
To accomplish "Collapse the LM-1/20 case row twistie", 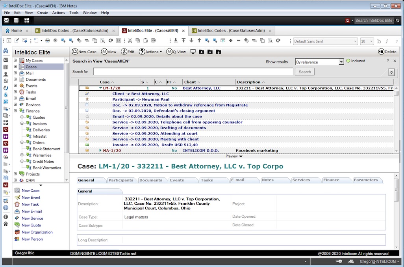I will 100,88.
